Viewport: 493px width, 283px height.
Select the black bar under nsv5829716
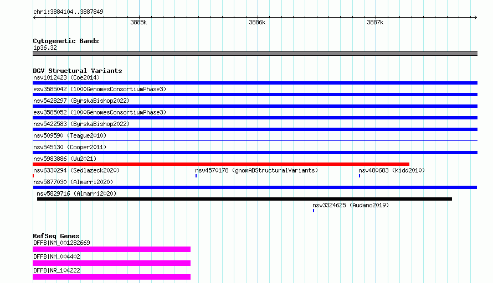[244, 199]
